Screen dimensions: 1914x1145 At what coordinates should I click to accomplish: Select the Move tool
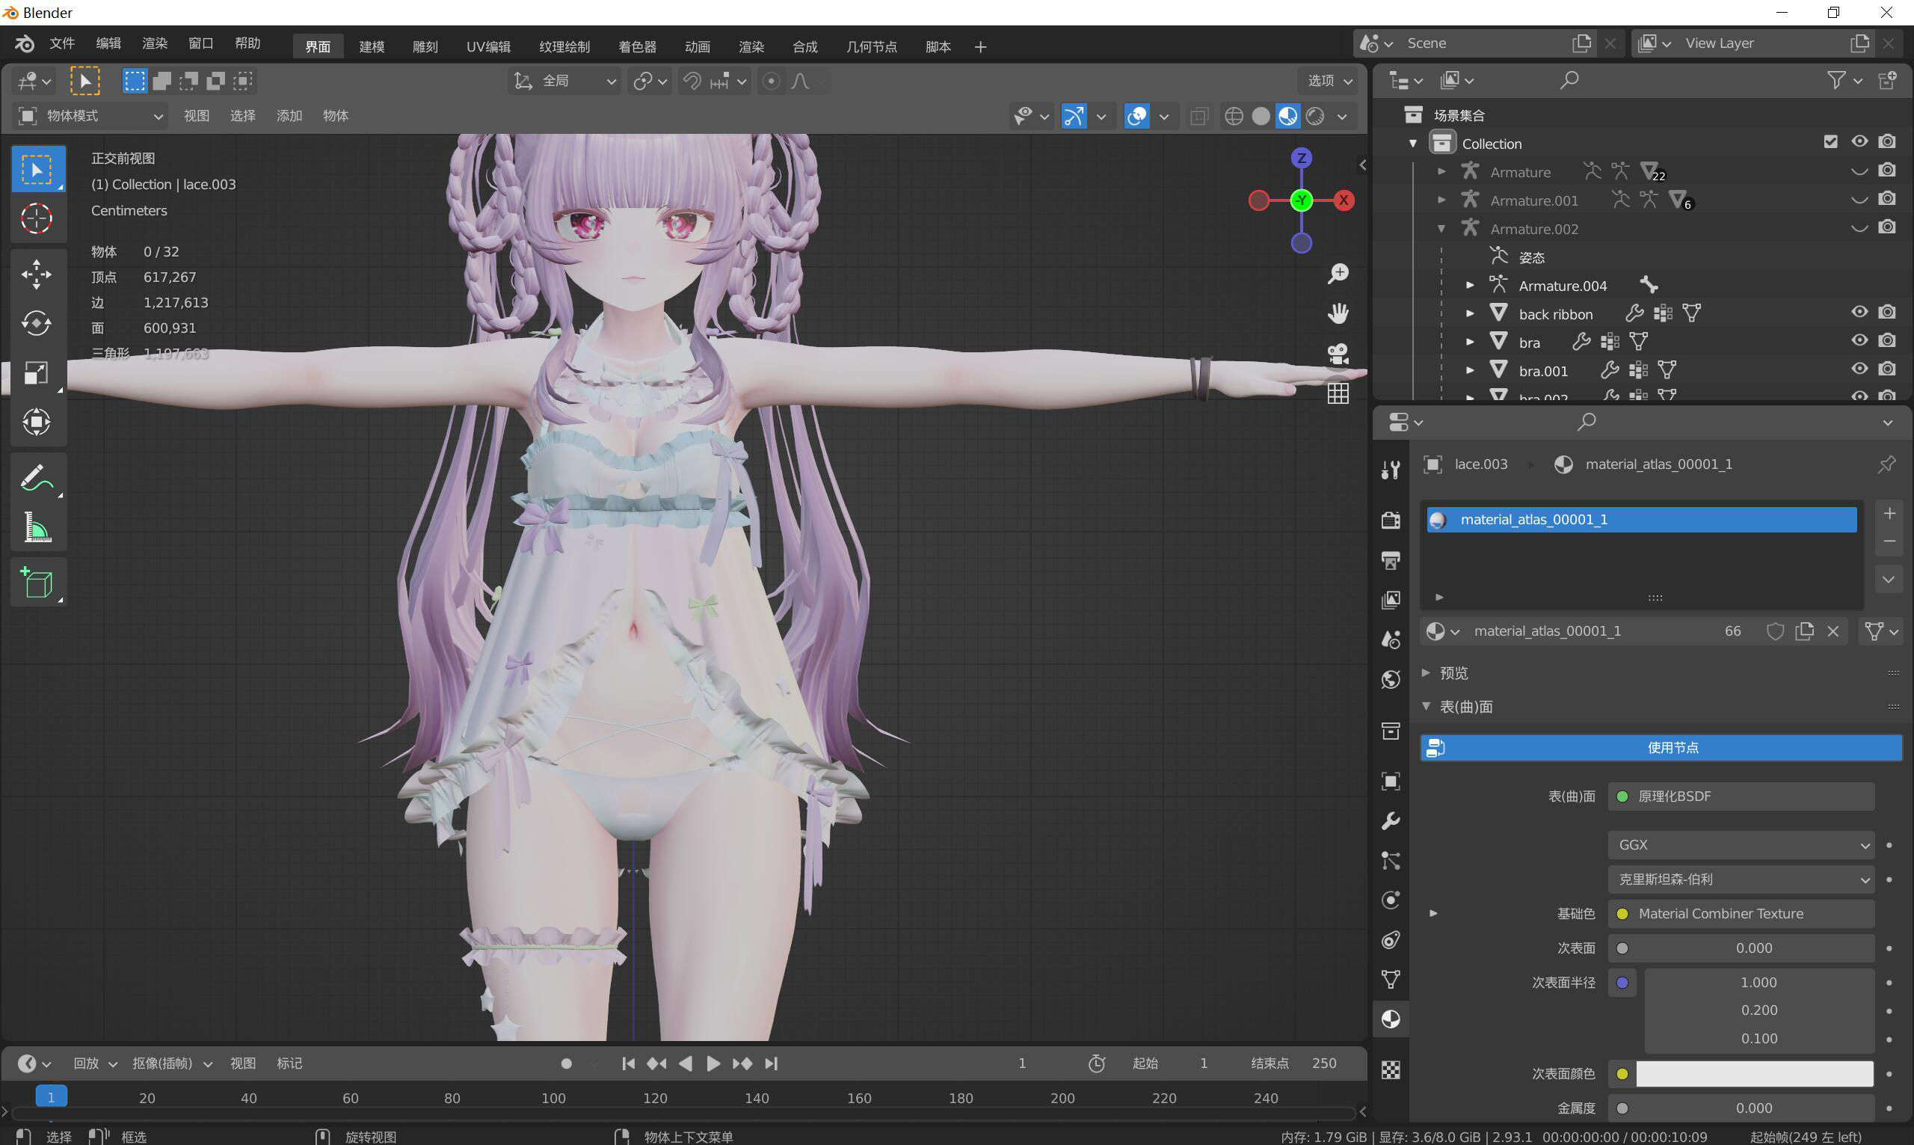tap(37, 274)
